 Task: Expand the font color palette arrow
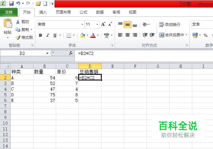[98, 35]
